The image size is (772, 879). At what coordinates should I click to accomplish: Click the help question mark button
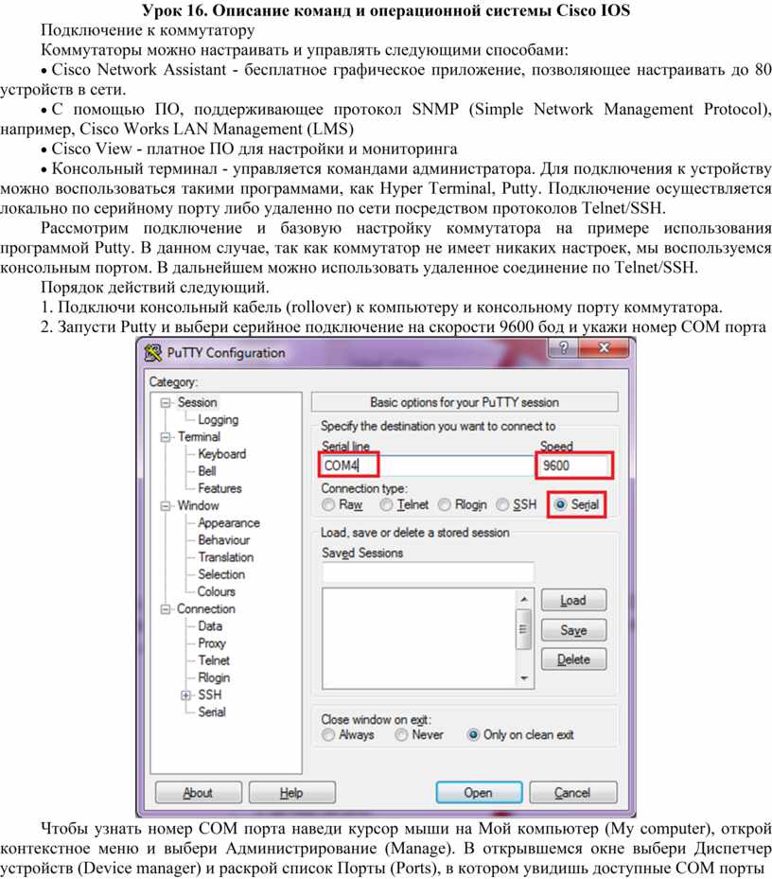coord(564,348)
